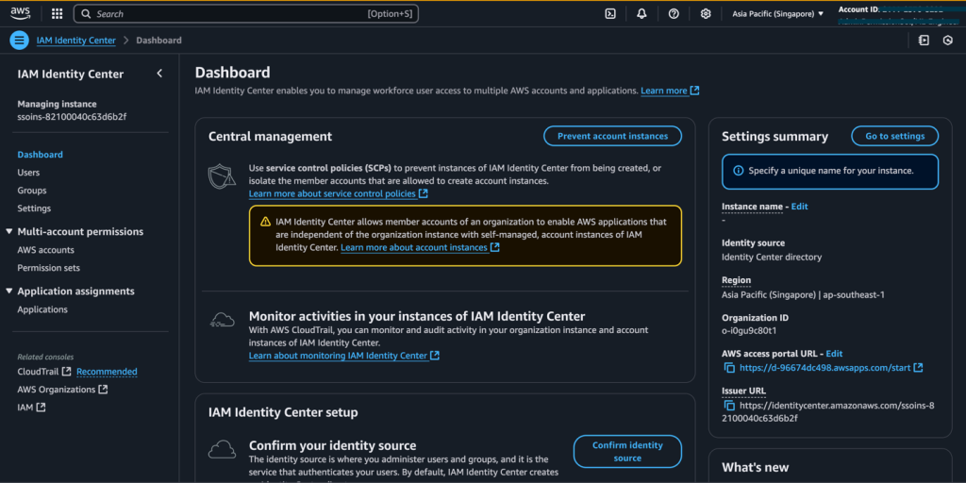Click the cloud icon beside Confirm your identity source
Image resolution: width=966 pixels, height=483 pixels.
[222, 449]
